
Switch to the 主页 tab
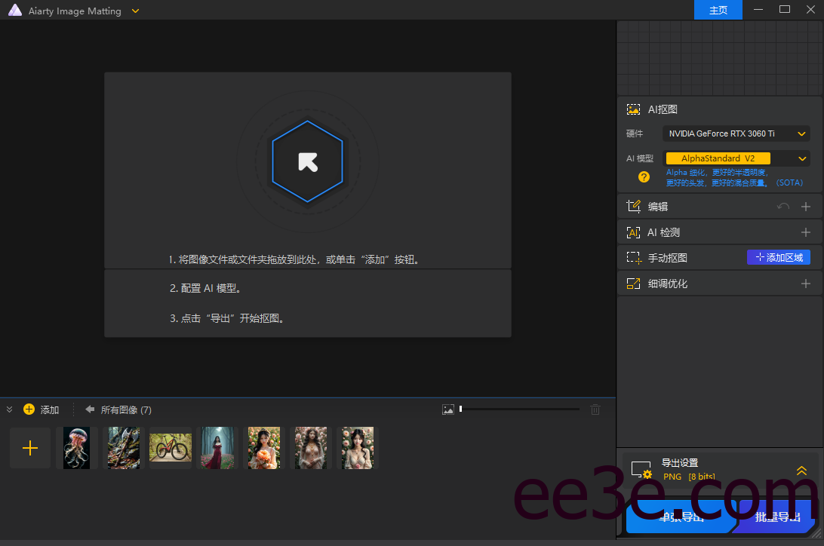(x=718, y=10)
